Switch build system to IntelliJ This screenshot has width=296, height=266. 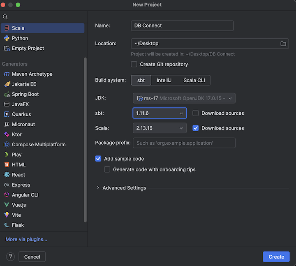pyautogui.click(x=164, y=80)
